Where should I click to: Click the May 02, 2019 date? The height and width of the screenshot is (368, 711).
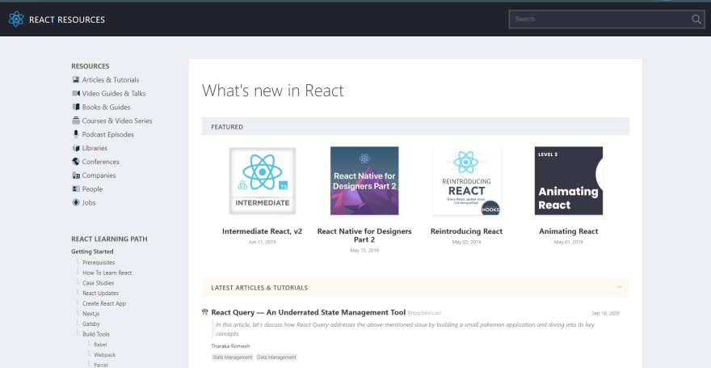(x=467, y=242)
